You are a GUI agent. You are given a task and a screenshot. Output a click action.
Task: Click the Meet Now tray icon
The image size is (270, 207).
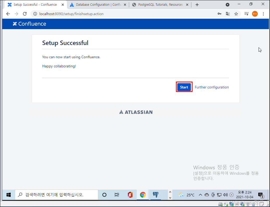tap(213, 195)
